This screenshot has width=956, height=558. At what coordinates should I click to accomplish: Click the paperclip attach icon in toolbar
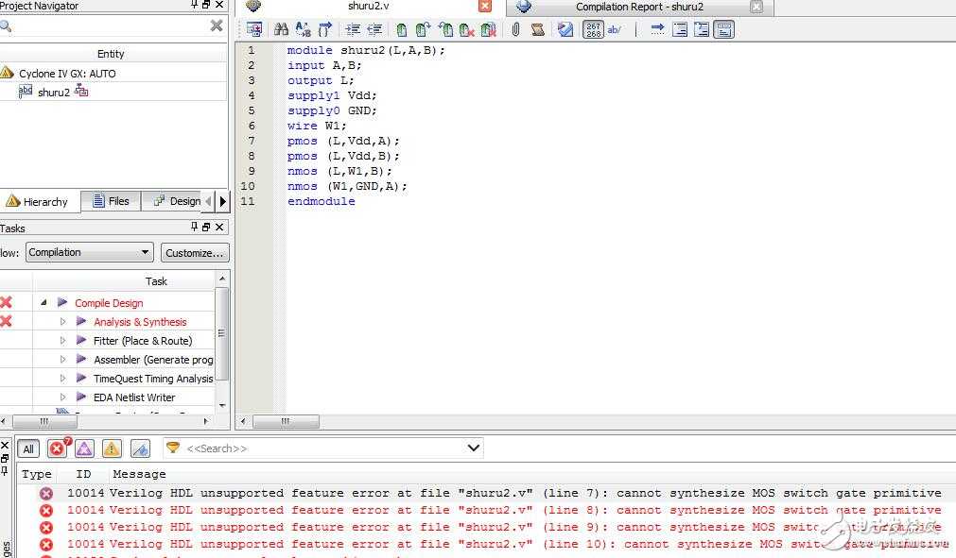pos(515,29)
